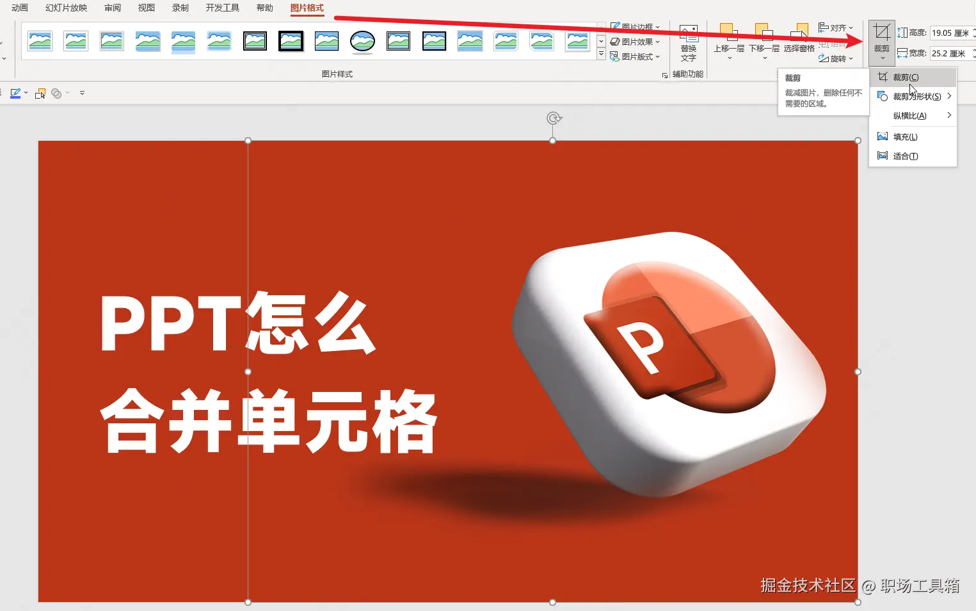The width and height of the screenshot is (976, 611).
Task: Switch to the 审阅 review tab
Action: coord(113,8)
